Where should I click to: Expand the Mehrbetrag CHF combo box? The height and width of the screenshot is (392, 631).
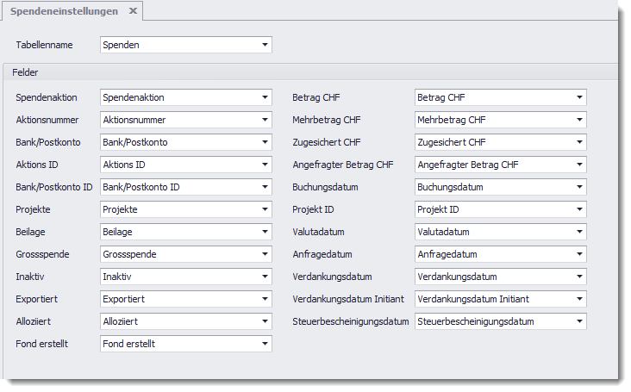[578, 120]
